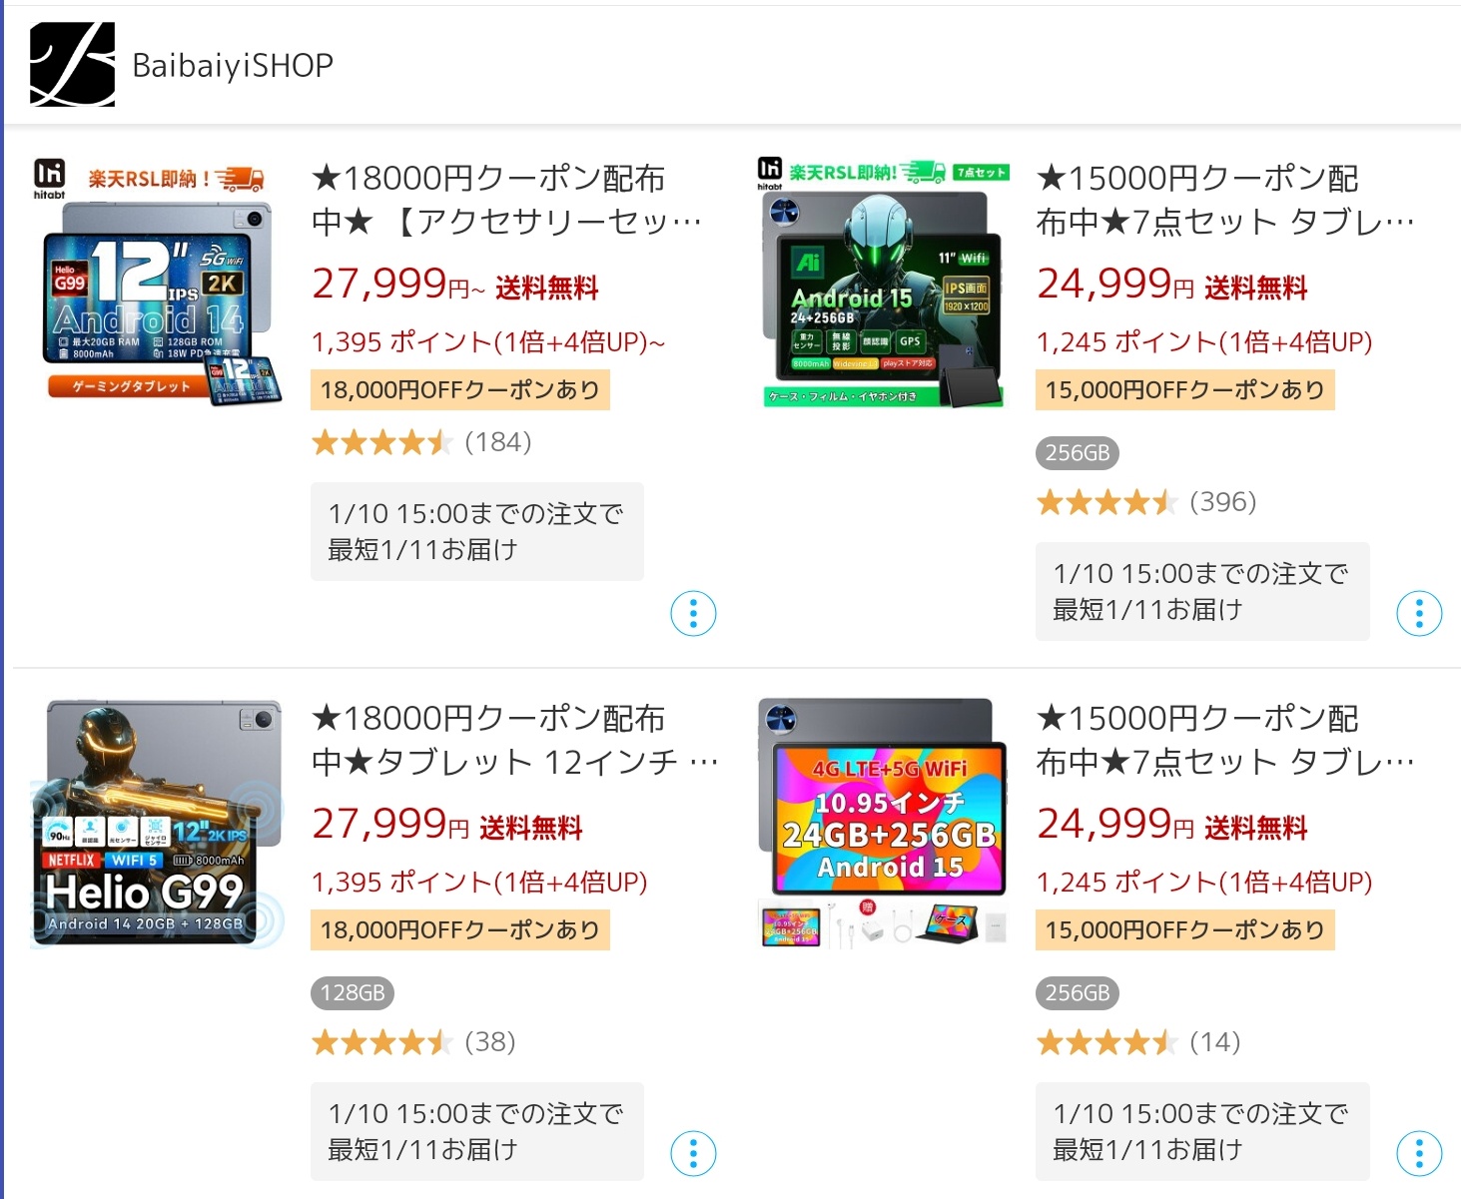
Task: Click the 15,000円OFFクーポンあり badge on the top right item
Action: pos(1185,389)
